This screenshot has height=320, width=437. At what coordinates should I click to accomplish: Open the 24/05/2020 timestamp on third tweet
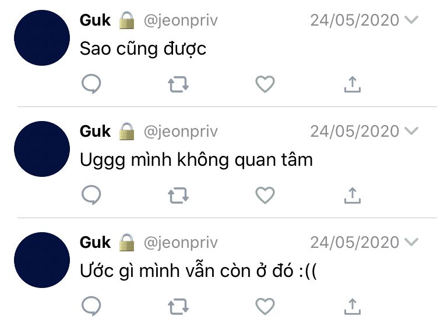pyautogui.click(x=355, y=243)
